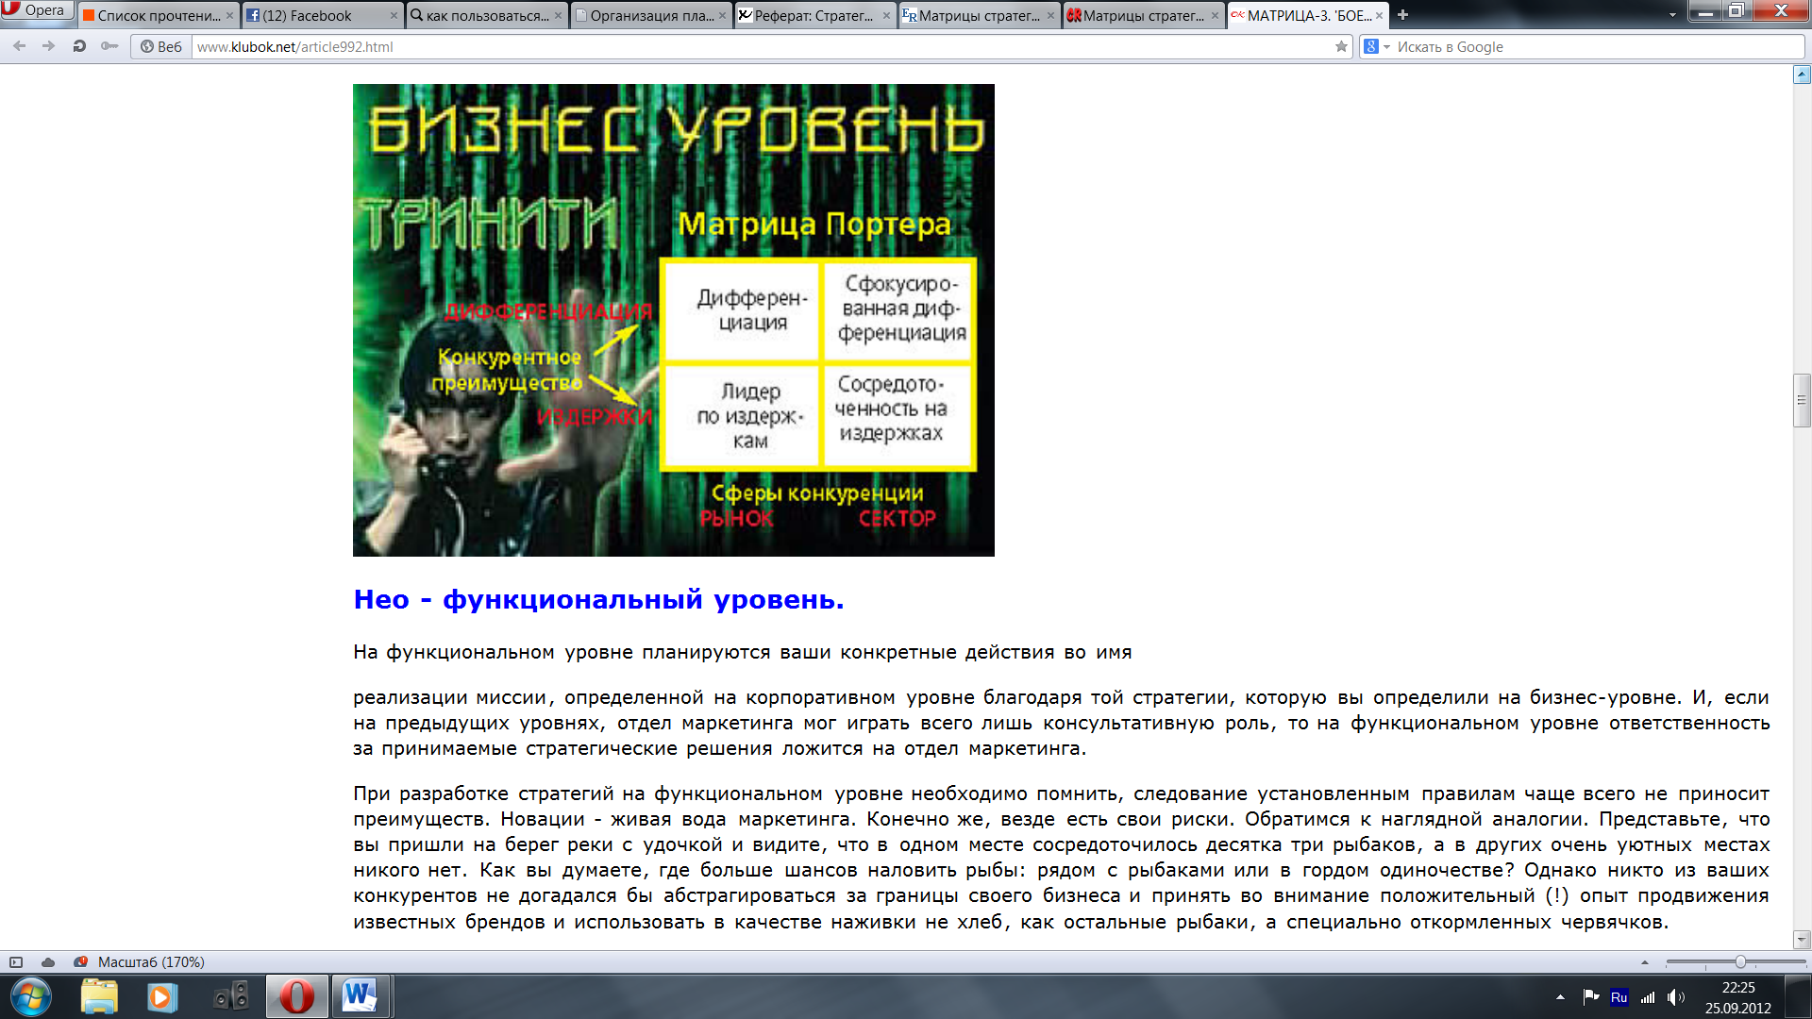This screenshot has height=1019, width=1812.
Task: Toggle the panels button in status bar
Action: click(16, 961)
